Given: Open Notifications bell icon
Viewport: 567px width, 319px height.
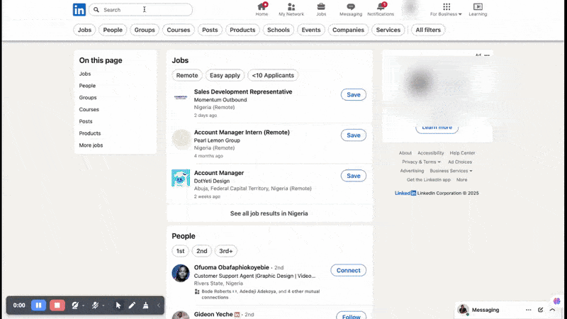Looking at the screenshot, I should pos(381,6).
